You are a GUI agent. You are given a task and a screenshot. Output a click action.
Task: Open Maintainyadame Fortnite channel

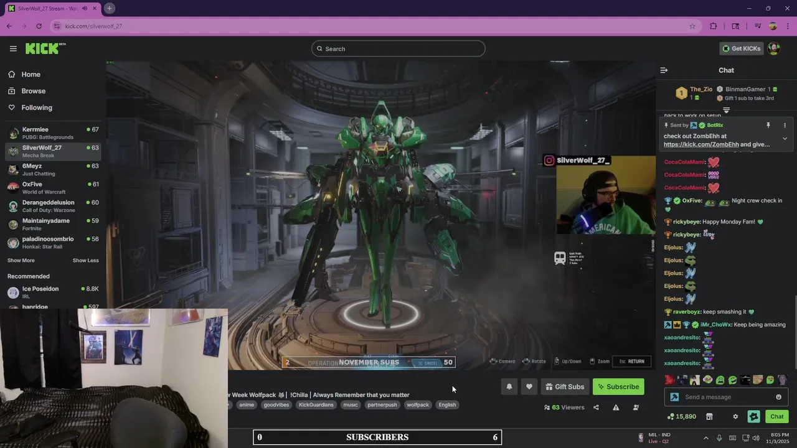pos(53,224)
